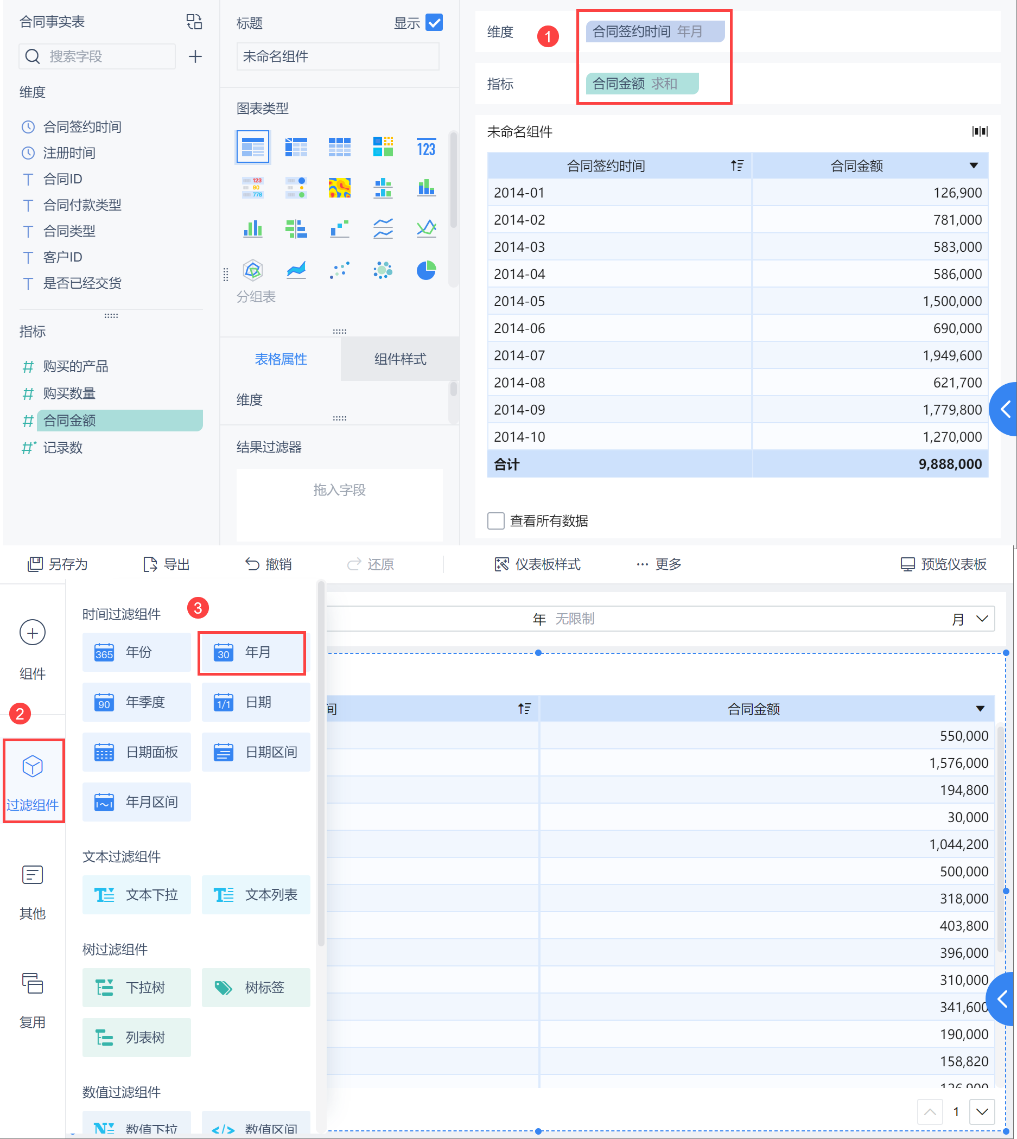Screen dimensions: 1017x1139
Task: Click the 撤销 undo button
Action: pyautogui.click(x=268, y=564)
